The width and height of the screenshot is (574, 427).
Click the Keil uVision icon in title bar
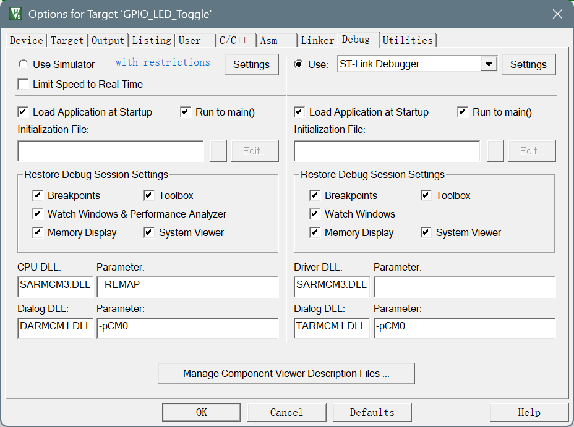pyautogui.click(x=15, y=14)
